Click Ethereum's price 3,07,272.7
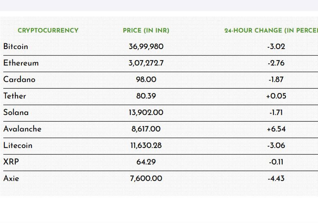The image size is (318, 223). pos(146,63)
